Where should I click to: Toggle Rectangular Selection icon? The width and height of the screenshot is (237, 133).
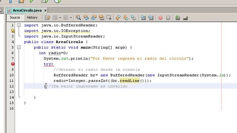109,18
